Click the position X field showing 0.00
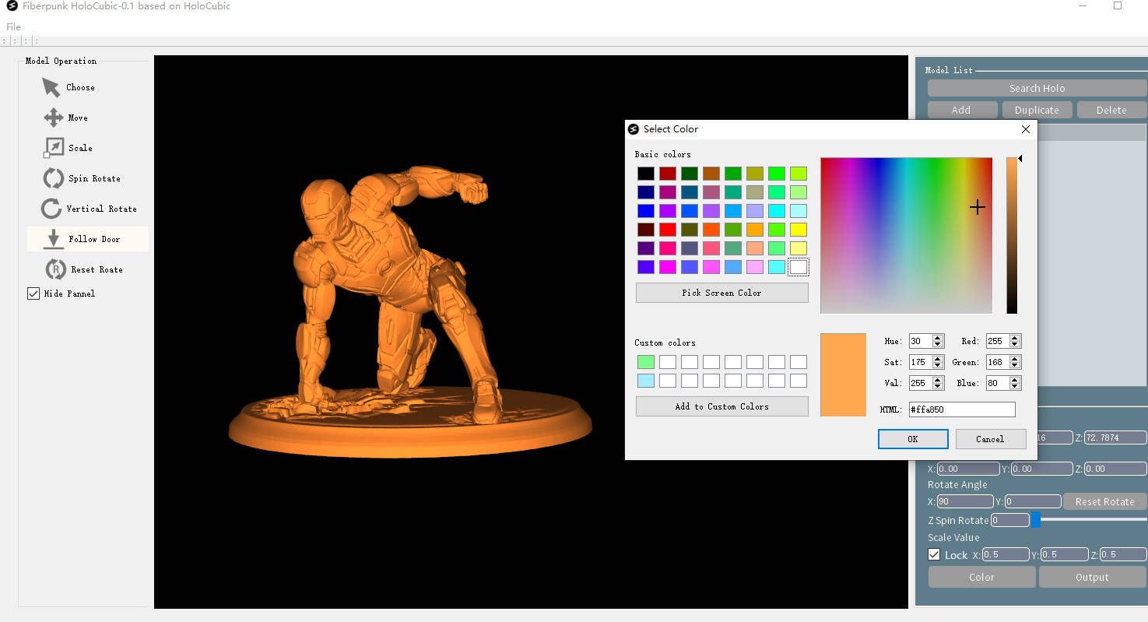Screen dimensions: 1148x622 (968, 469)
